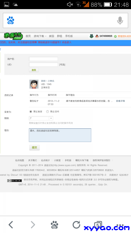This screenshot has height=233, width=131.
Task: Open the 家园 nav item
Action: pos(52,36)
